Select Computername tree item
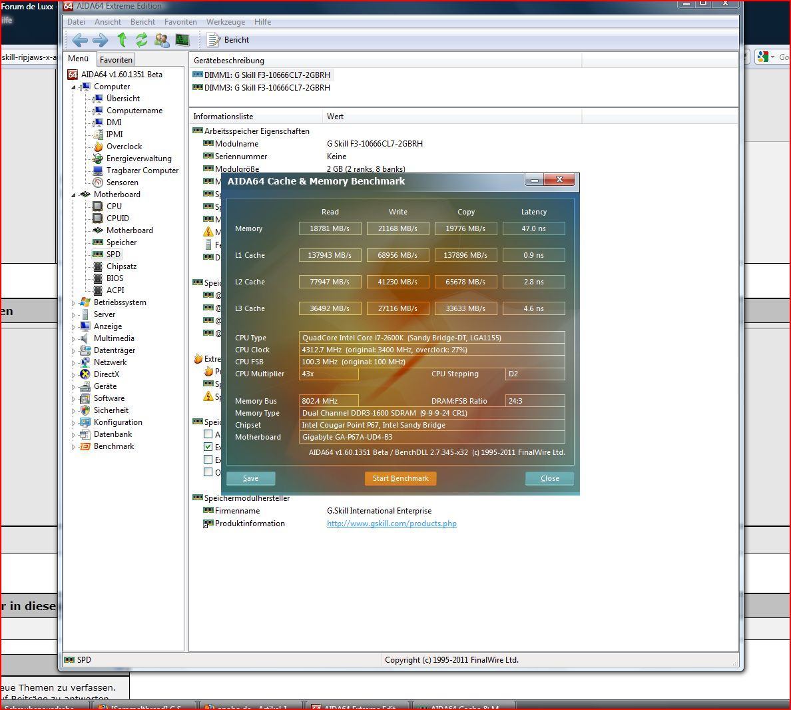 134,111
